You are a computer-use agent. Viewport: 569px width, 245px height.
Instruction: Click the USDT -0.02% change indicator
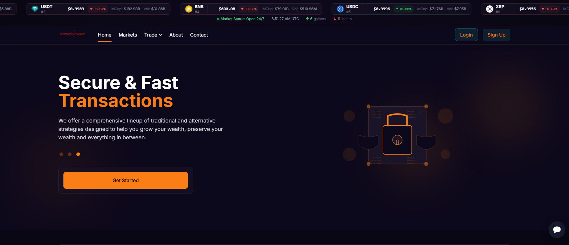coord(98,9)
